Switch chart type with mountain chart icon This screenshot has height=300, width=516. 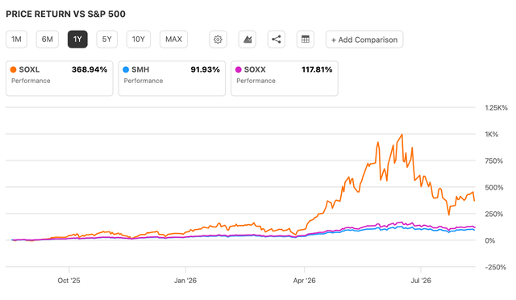pyautogui.click(x=248, y=40)
